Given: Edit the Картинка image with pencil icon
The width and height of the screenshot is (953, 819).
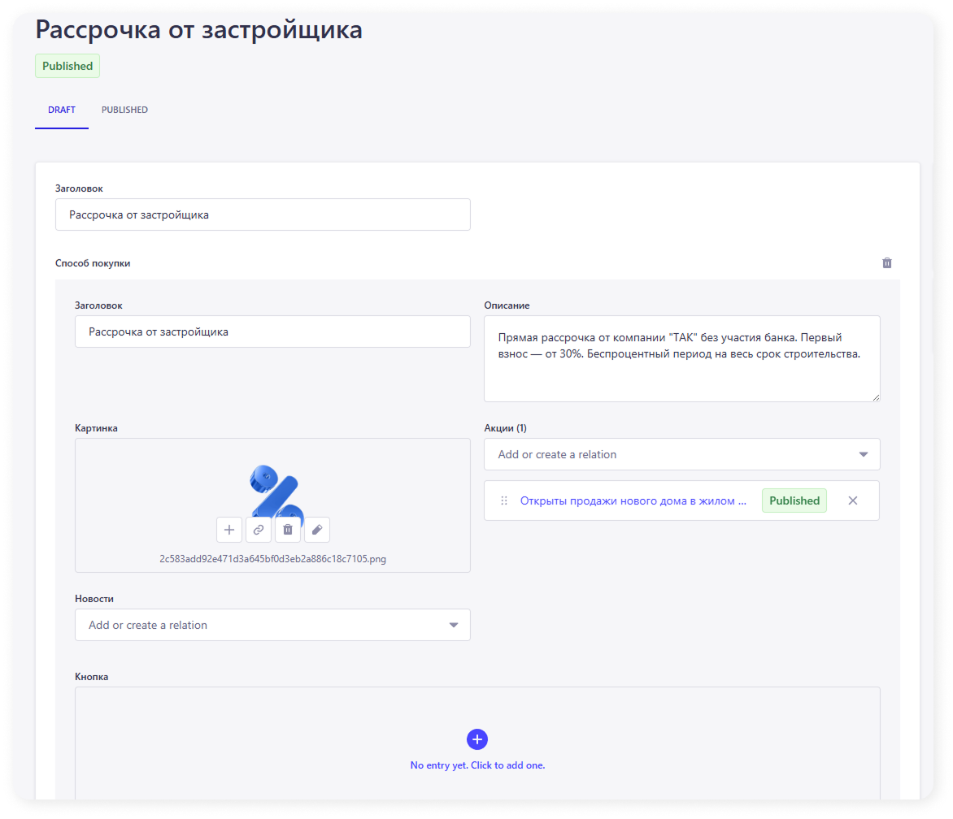Looking at the screenshot, I should click(317, 530).
